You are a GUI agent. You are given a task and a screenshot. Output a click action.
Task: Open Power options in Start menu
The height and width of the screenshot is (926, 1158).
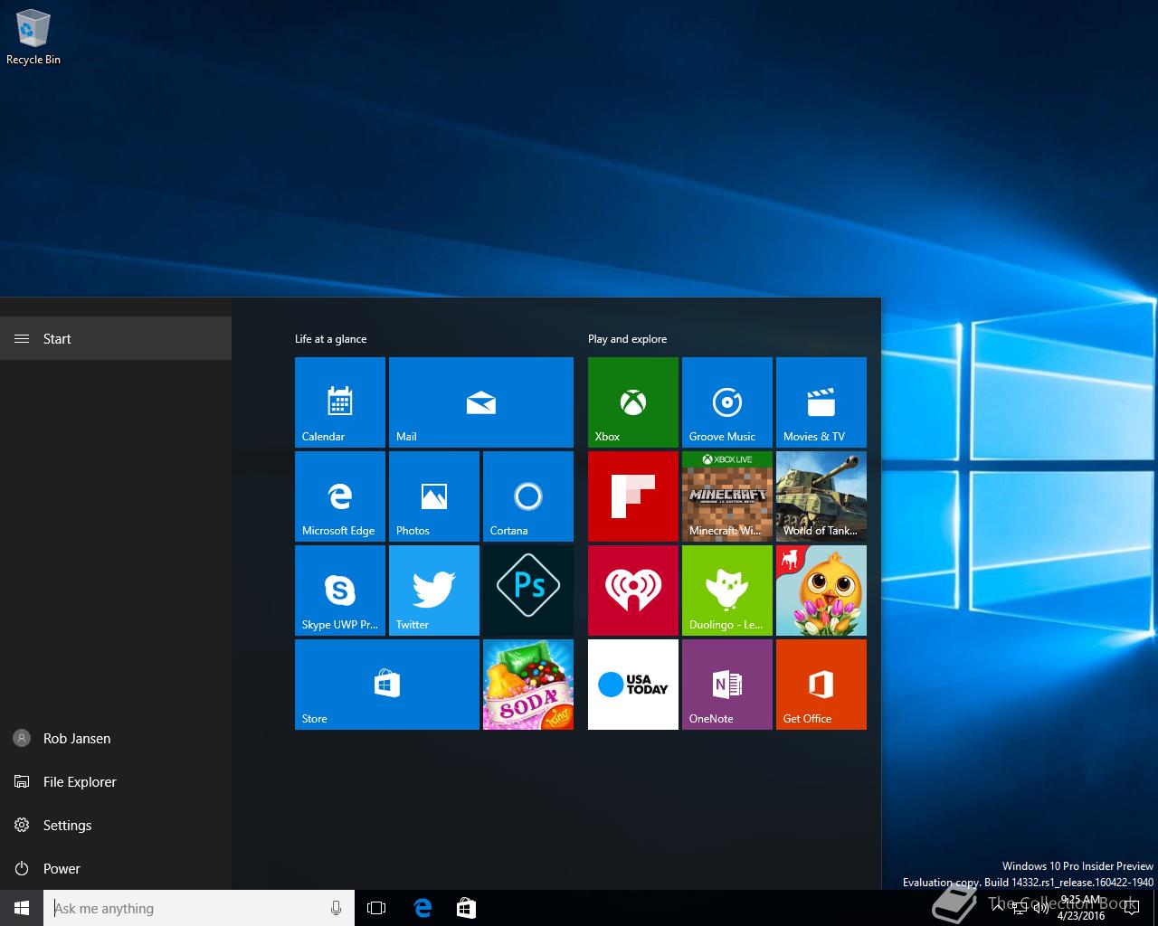116,868
